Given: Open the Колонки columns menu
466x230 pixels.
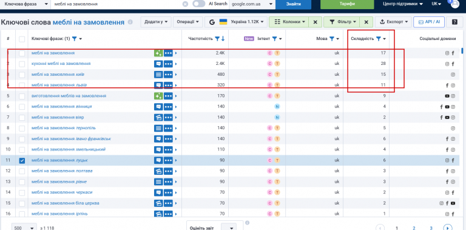Looking at the screenshot, I should [x=289, y=22].
